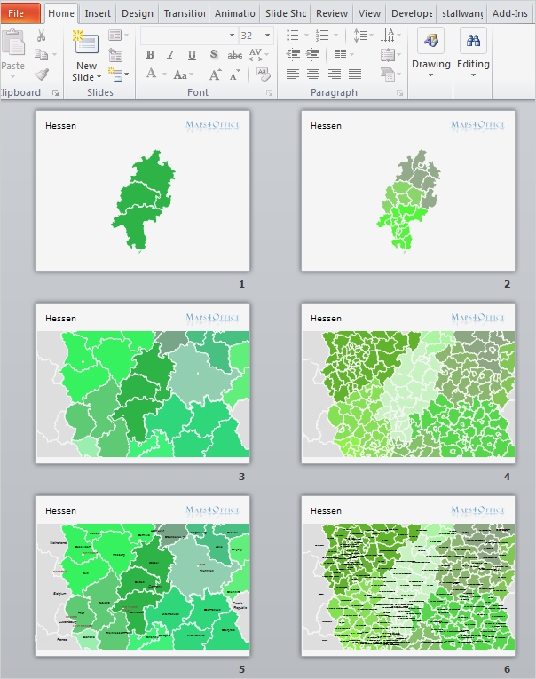The width and height of the screenshot is (536, 679).
Task: Click the Reset slide icon
Action: pyautogui.click(x=115, y=55)
